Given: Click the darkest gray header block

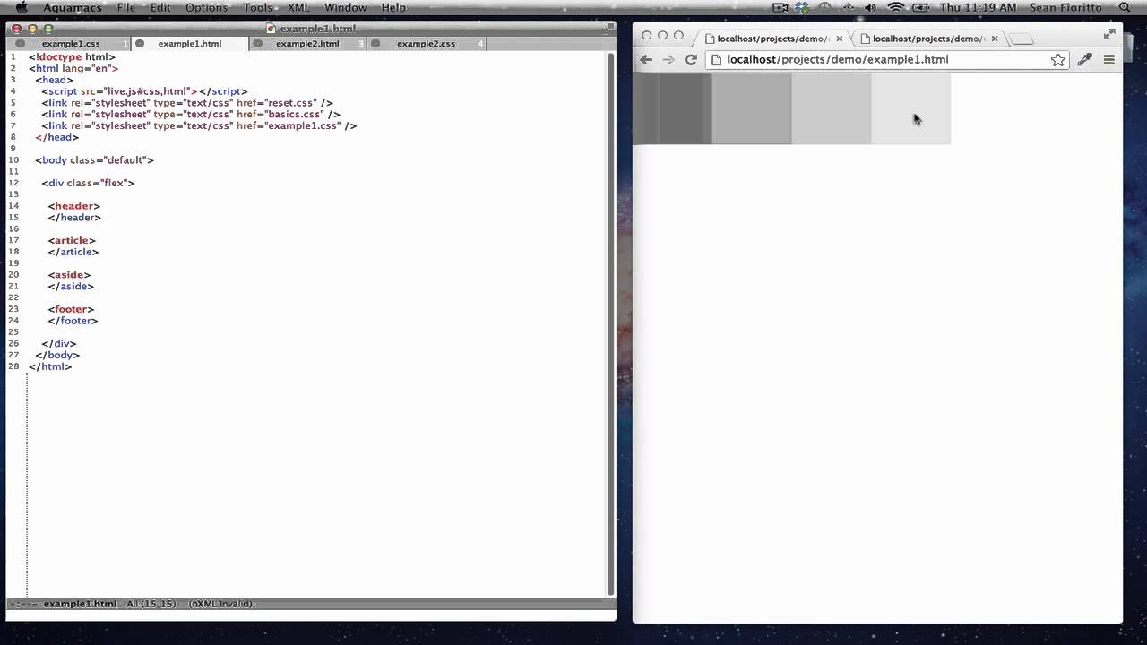Looking at the screenshot, I should pyautogui.click(x=672, y=108).
